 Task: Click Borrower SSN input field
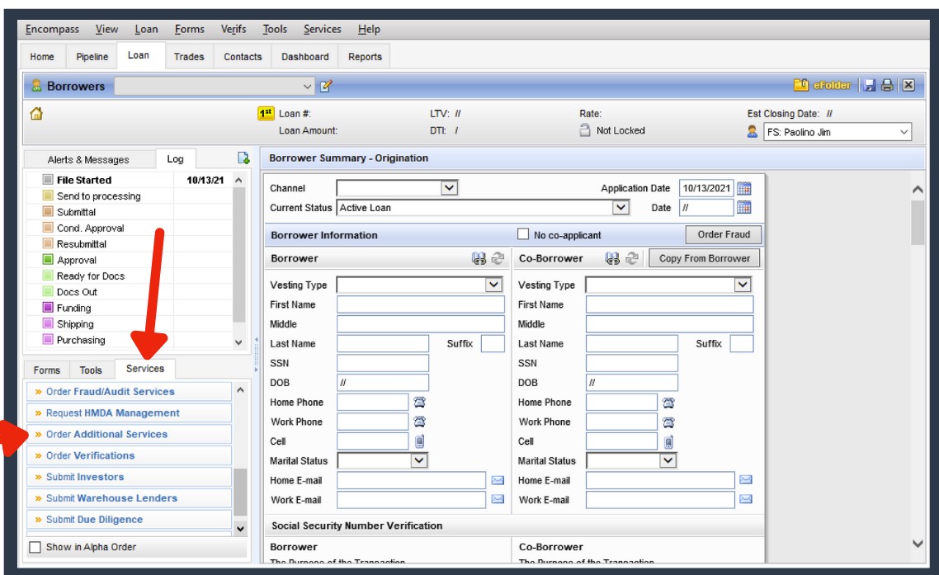[383, 363]
